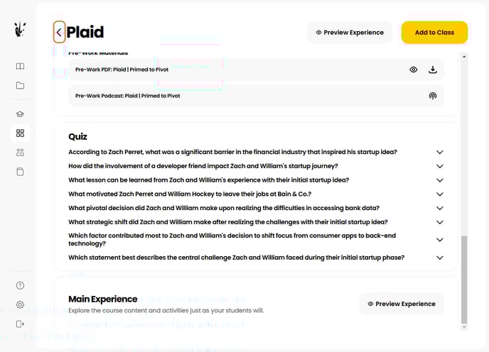Screen dimensions: 489x352
Task: Expand the 'central challenge' quiz question
Action: click(x=439, y=258)
